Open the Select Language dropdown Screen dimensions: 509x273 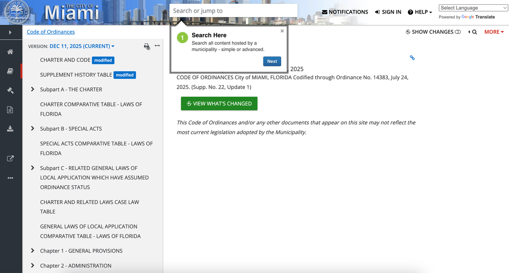(473, 7)
